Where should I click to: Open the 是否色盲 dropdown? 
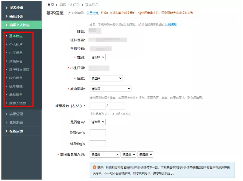click(x=97, y=122)
